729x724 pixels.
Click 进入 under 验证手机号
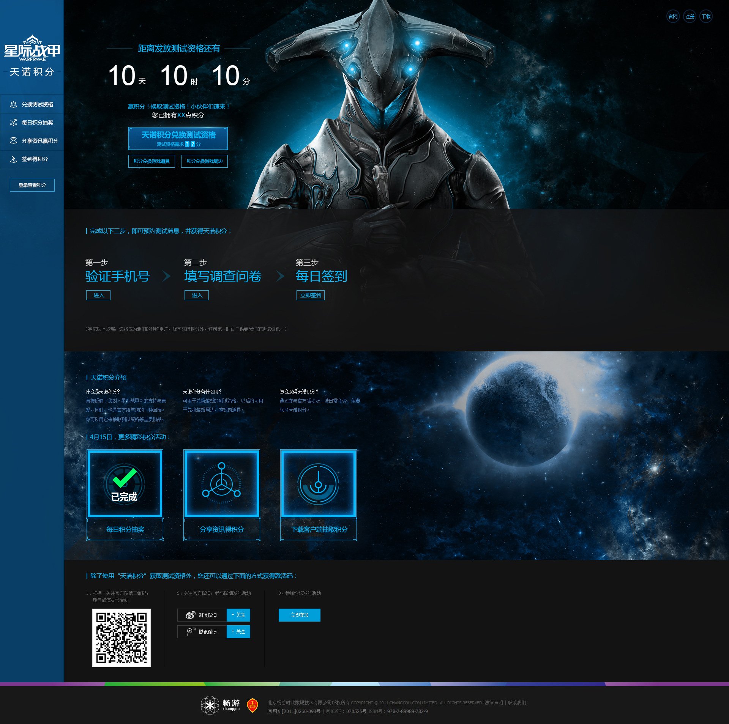tap(98, 295)
